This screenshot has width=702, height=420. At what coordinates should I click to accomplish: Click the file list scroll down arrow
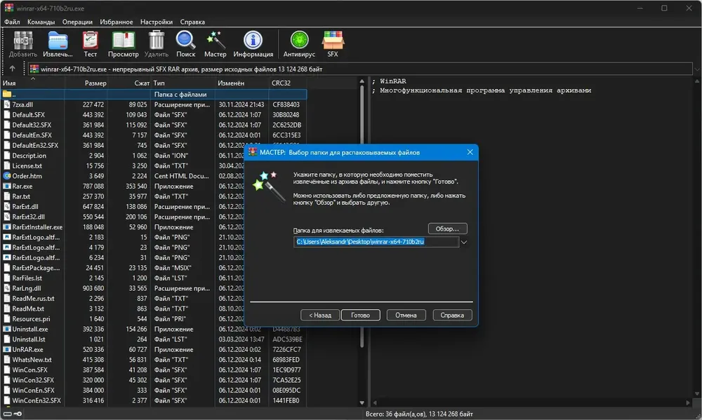click(362, 402)
